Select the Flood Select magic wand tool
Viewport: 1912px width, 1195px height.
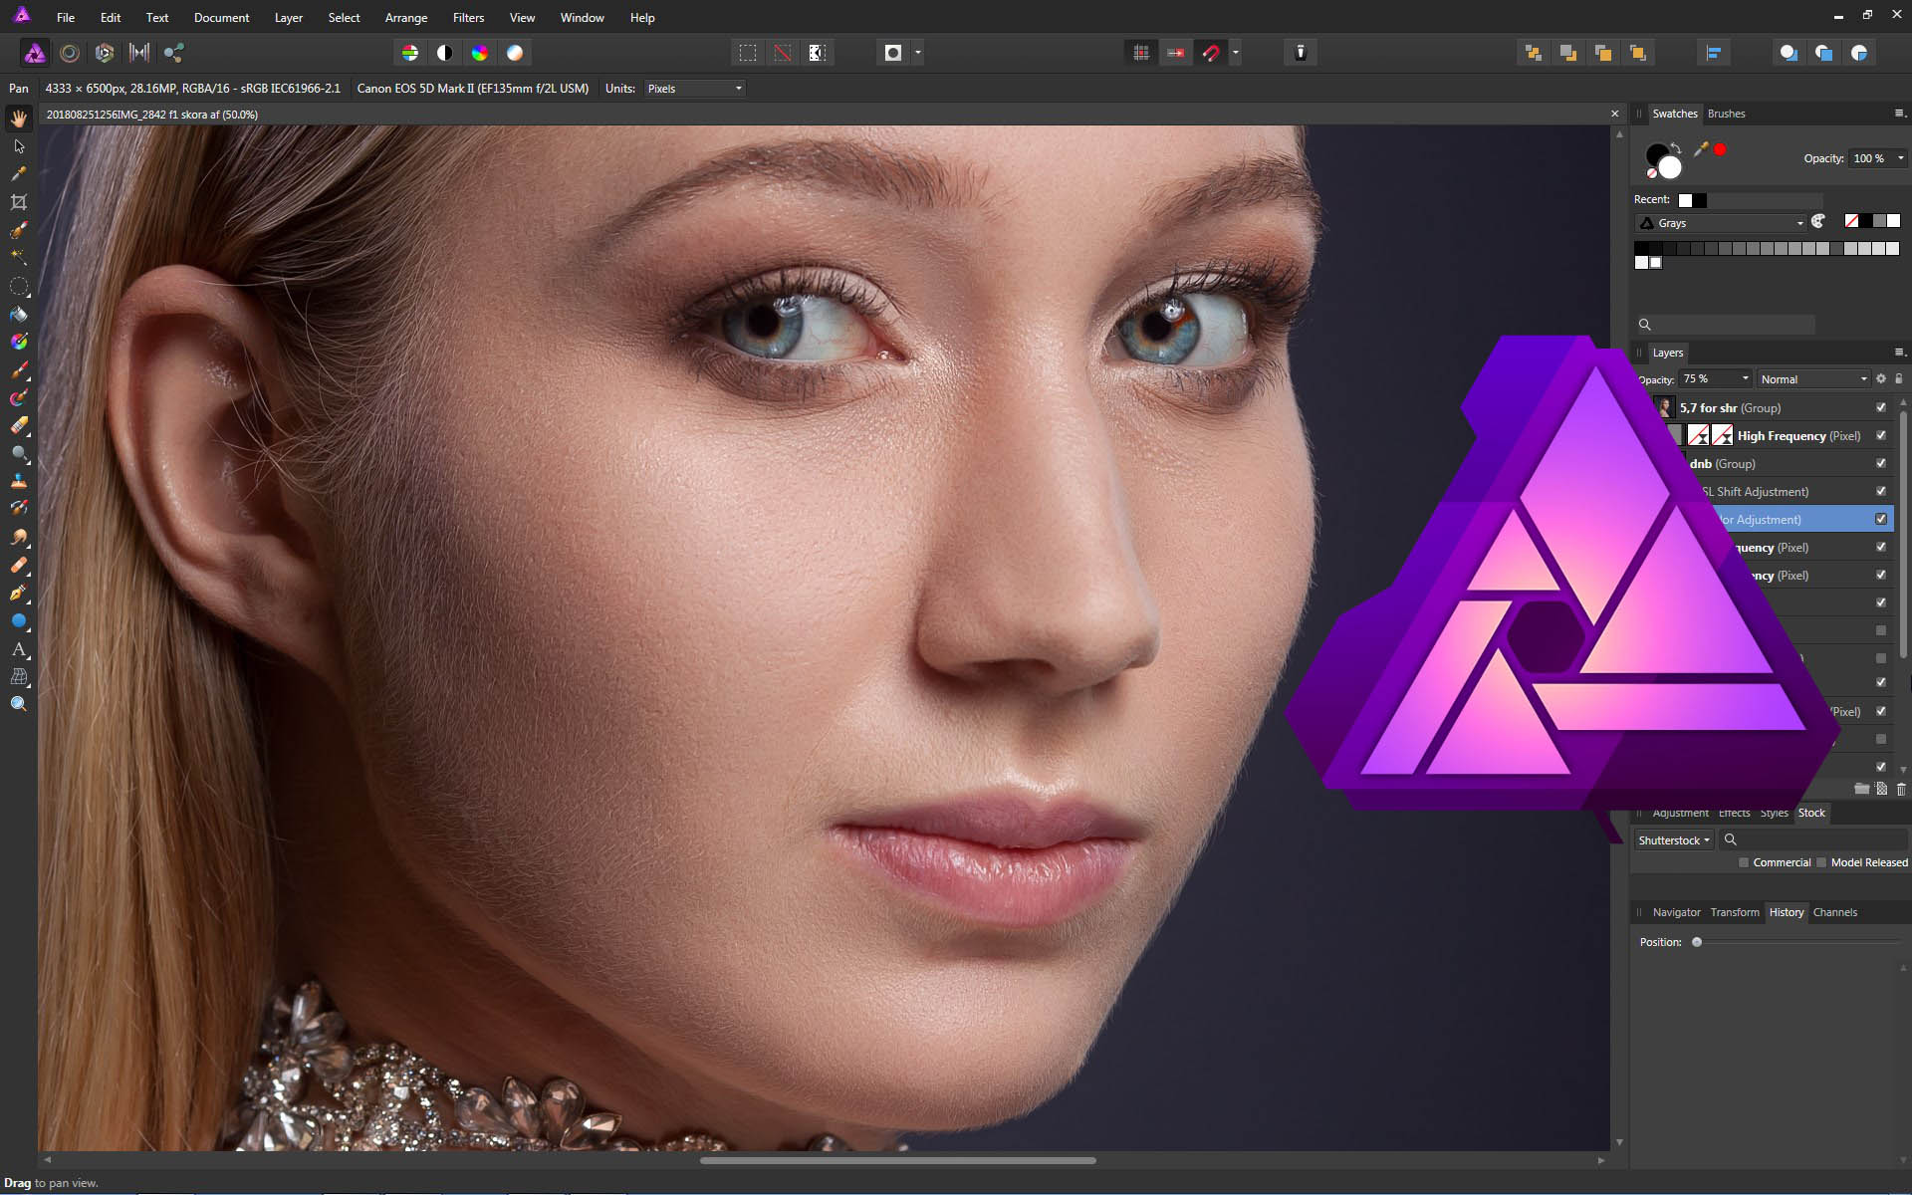pyautogui.click(x=19, y=257)
